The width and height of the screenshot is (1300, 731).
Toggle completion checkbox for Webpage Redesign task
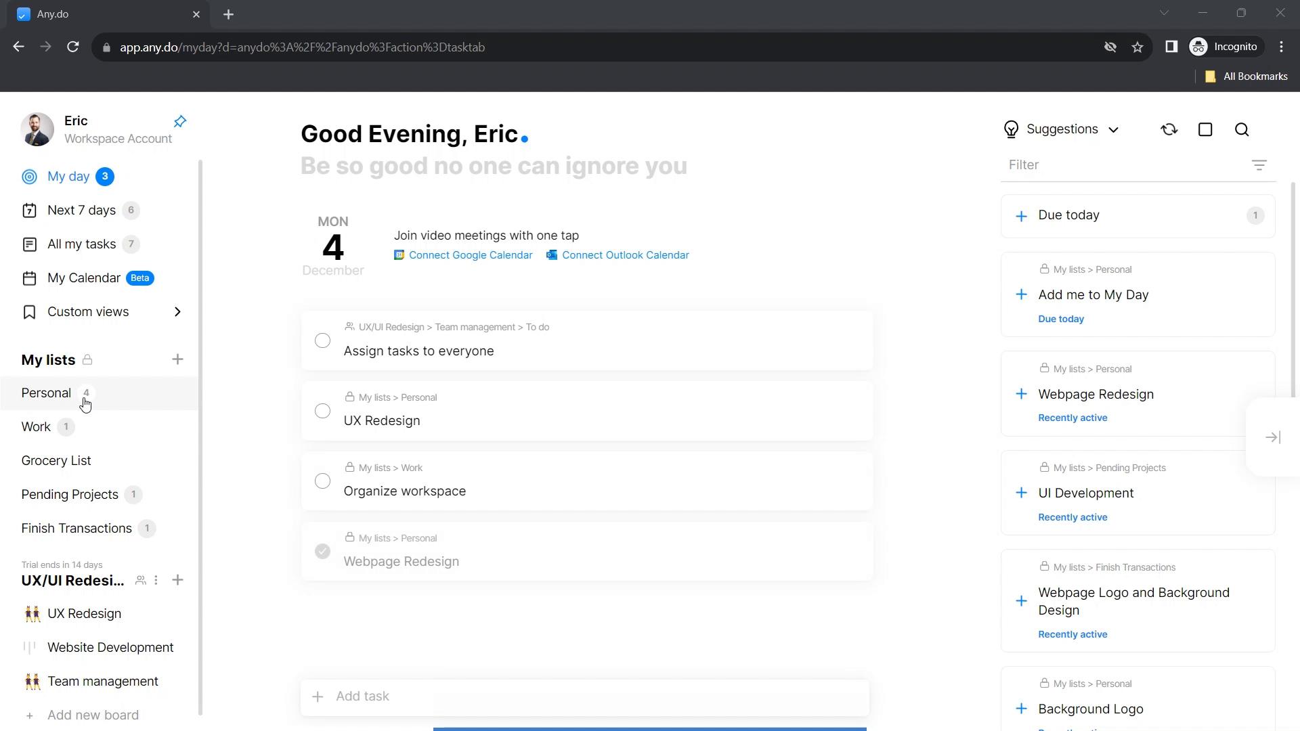coord(322,552)
